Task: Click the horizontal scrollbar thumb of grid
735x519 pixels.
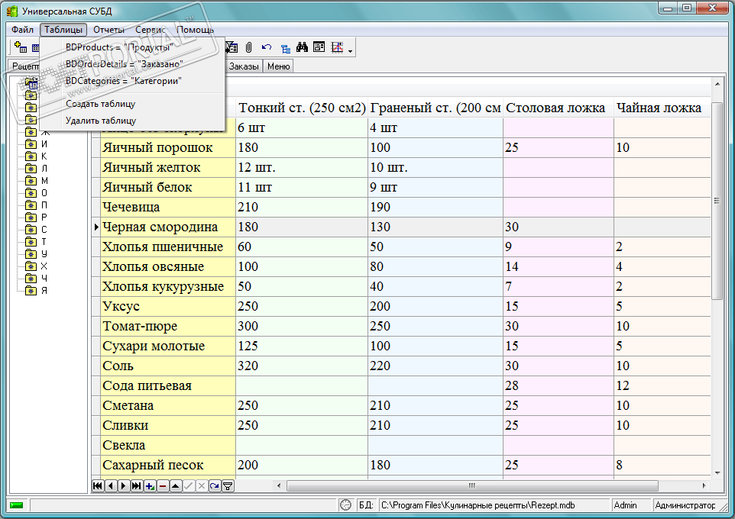Action: 471,485
